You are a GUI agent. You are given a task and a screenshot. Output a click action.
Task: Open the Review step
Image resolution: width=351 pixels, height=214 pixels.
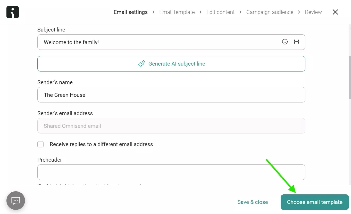313,12
